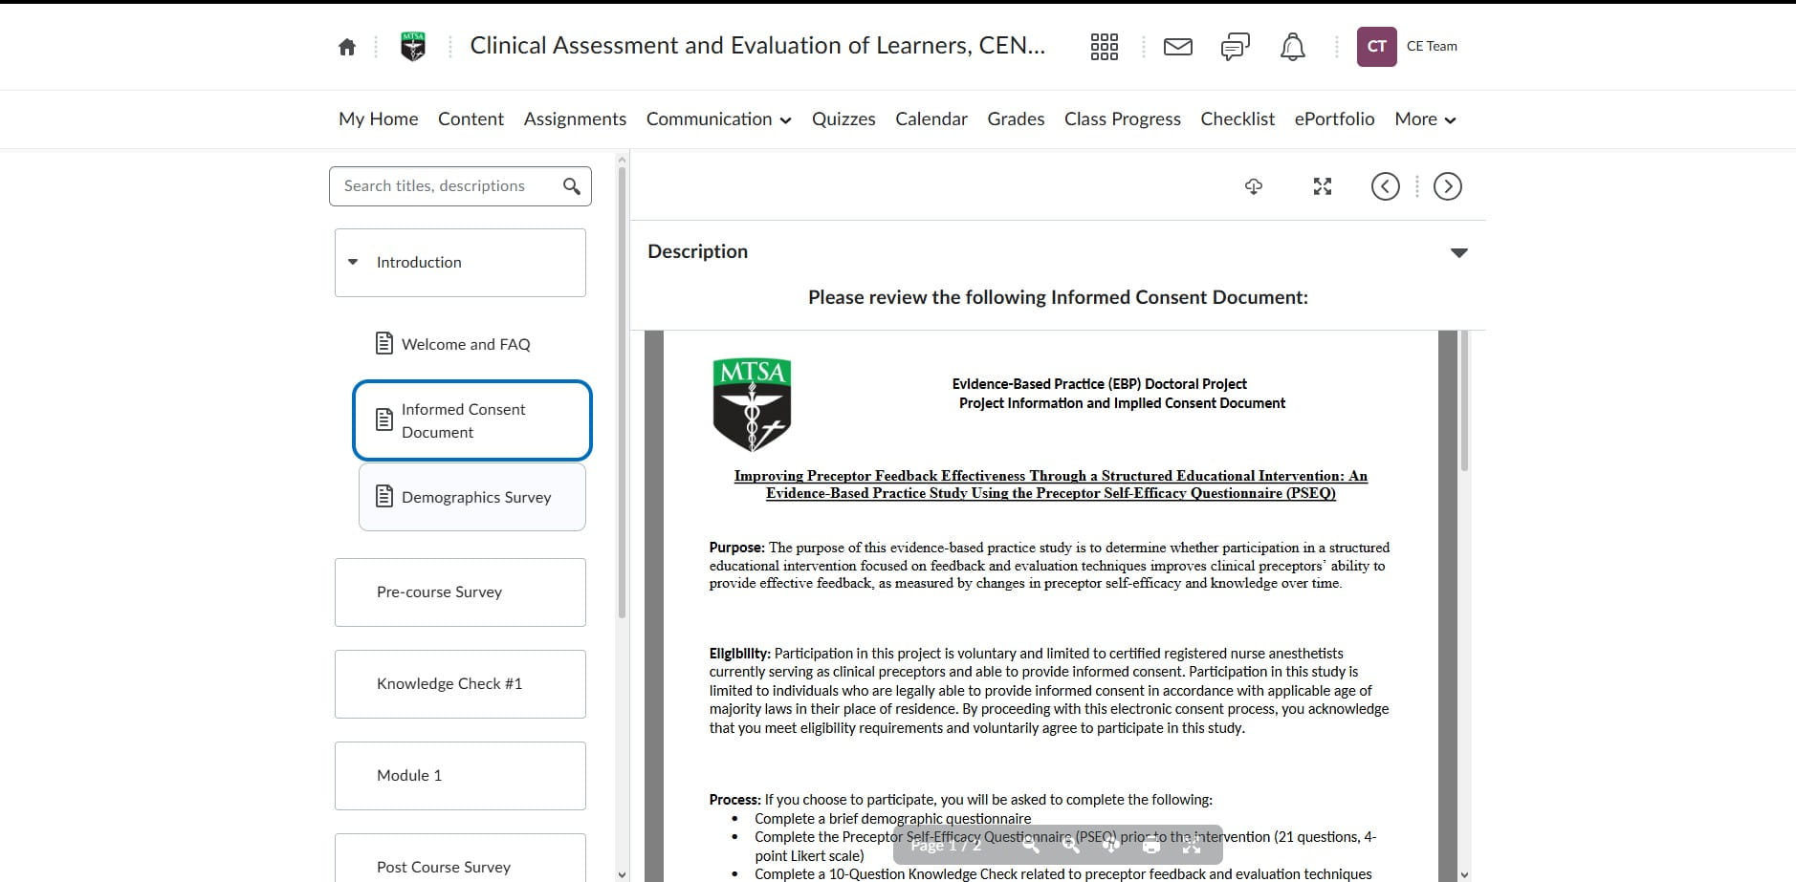Go to the home icon
Screen dimensions: 1796x882
[x=347, y=47]
